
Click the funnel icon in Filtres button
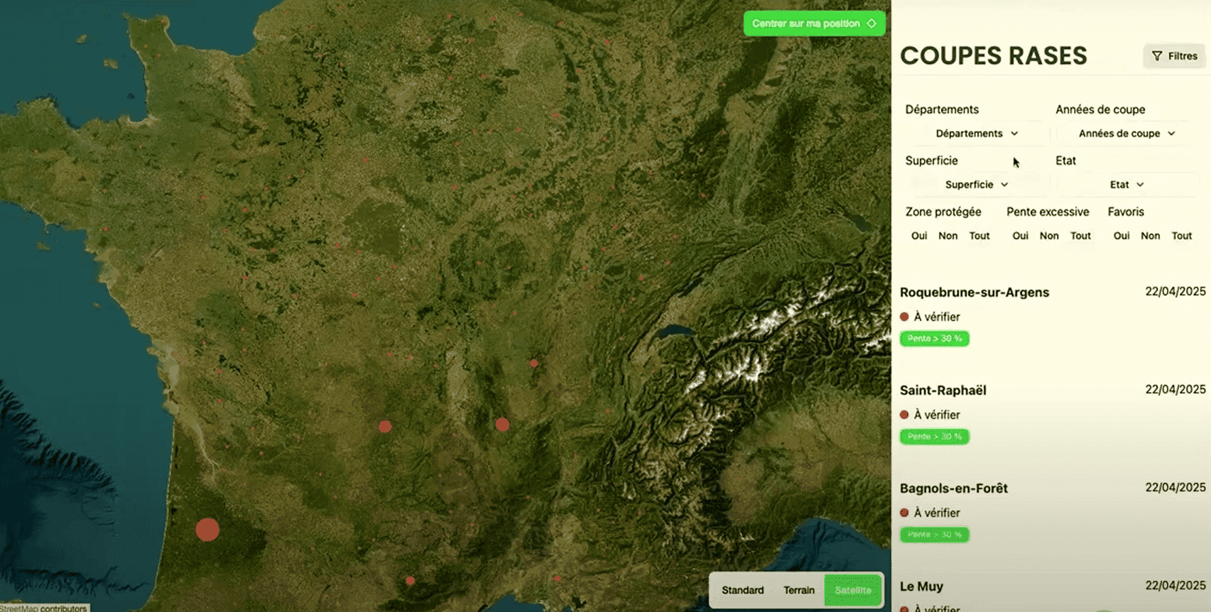tap(1157, 56)
